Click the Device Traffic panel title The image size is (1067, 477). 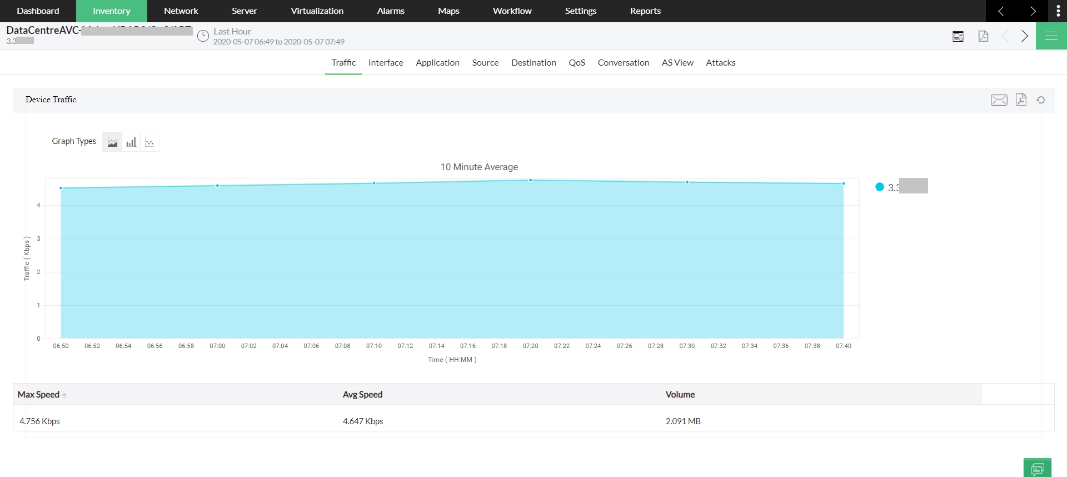coord(51,100)
